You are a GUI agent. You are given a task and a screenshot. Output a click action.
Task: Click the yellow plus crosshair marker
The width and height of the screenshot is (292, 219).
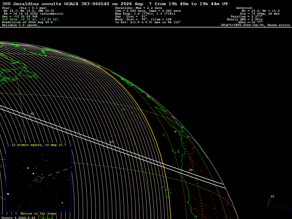(x=175, y=131)
